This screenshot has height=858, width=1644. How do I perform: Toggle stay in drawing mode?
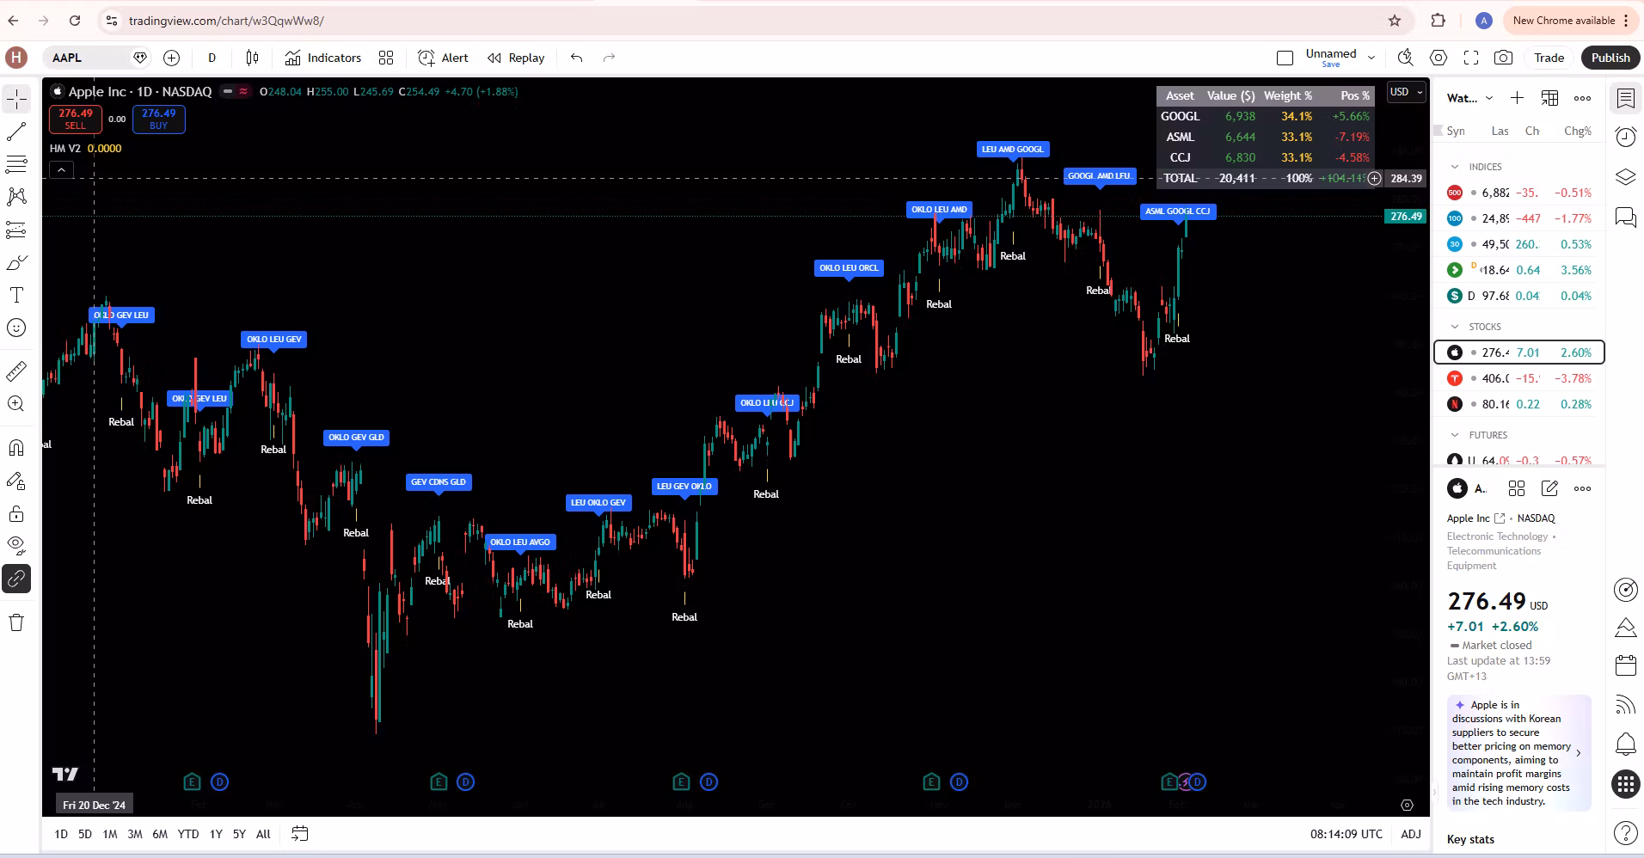coord(16,481)
